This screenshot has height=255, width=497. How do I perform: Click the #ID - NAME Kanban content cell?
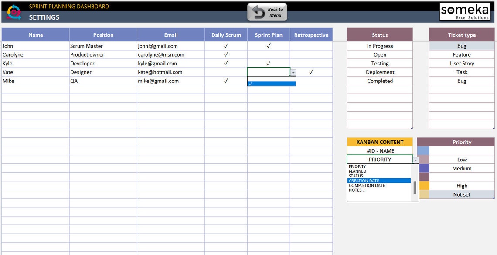coord(379,150)
